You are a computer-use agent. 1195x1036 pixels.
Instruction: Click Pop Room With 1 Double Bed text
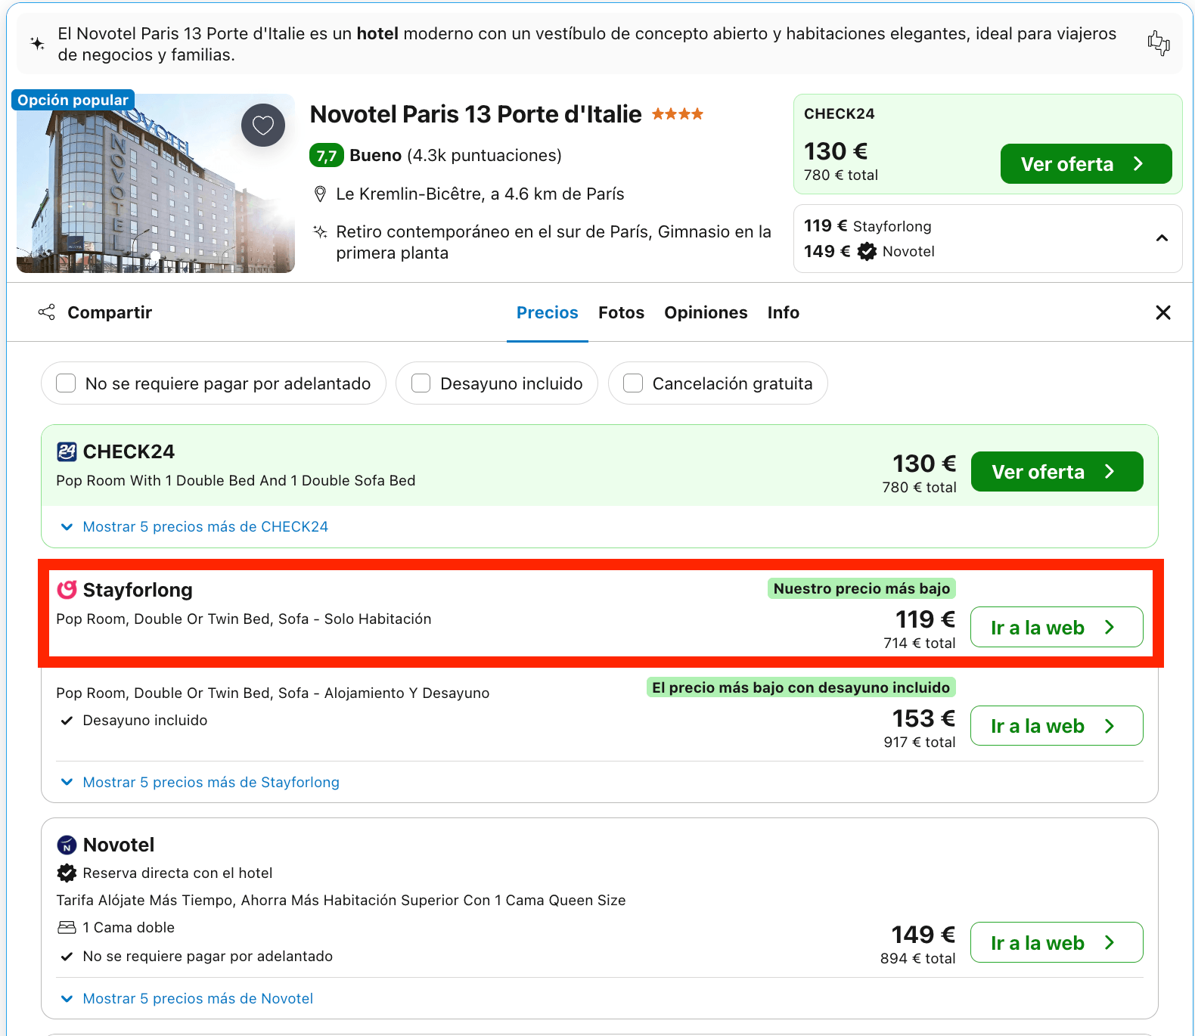(235, 481)
